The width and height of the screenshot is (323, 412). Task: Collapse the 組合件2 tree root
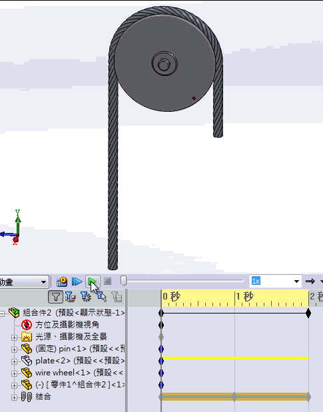coord(2,313)
